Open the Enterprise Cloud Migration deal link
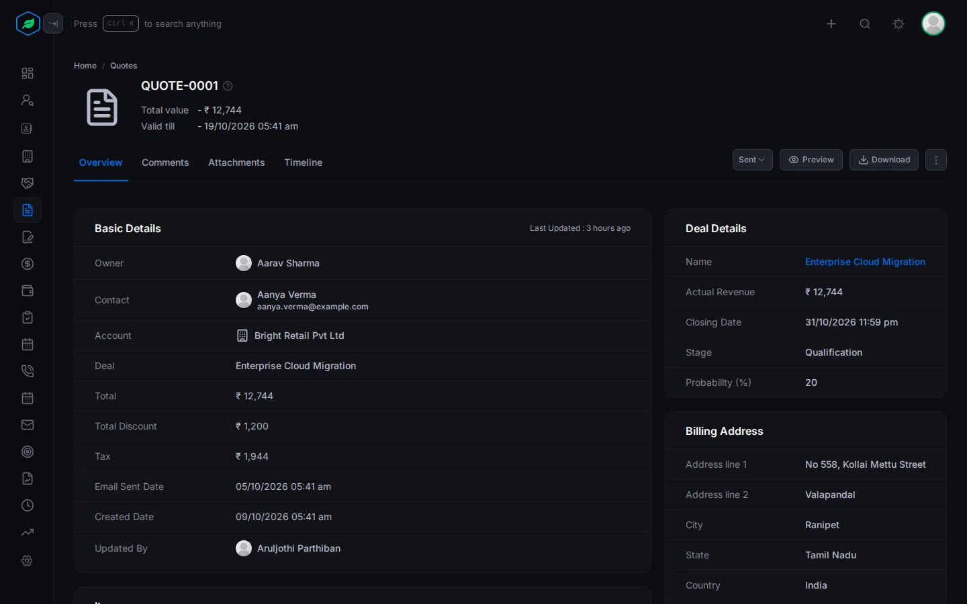The height and width of the screenshot is (604, 967). (x=865, y=262)
